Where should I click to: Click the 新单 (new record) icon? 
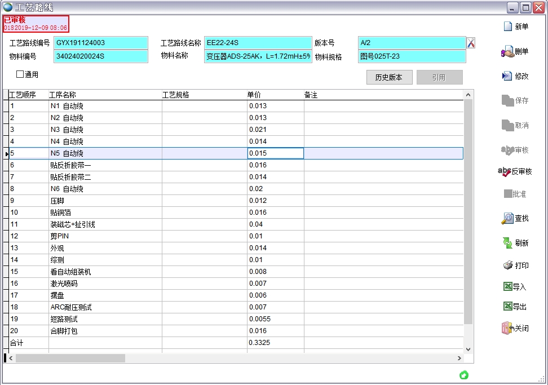pyautogui.click(x=507, y=26)
